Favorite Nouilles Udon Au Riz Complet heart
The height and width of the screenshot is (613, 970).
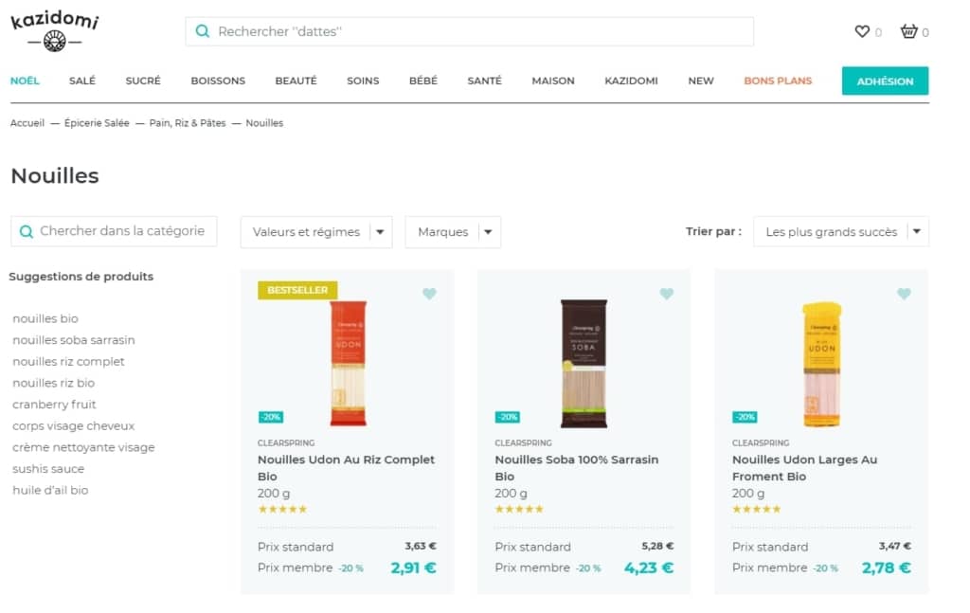click(429, 293)
